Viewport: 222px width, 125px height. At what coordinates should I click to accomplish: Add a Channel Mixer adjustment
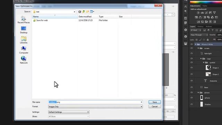tap(212, 17)
